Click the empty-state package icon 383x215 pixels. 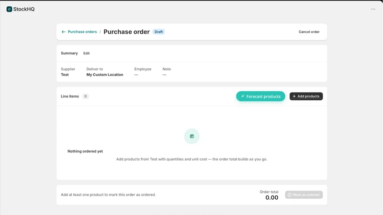pyautogui.click(x=192, y=136)
